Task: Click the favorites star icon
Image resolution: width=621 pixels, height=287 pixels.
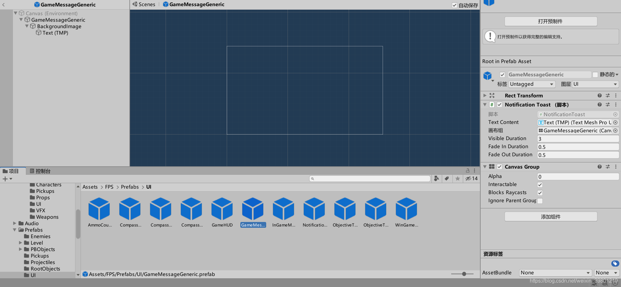Action: (x=457, y=178)
